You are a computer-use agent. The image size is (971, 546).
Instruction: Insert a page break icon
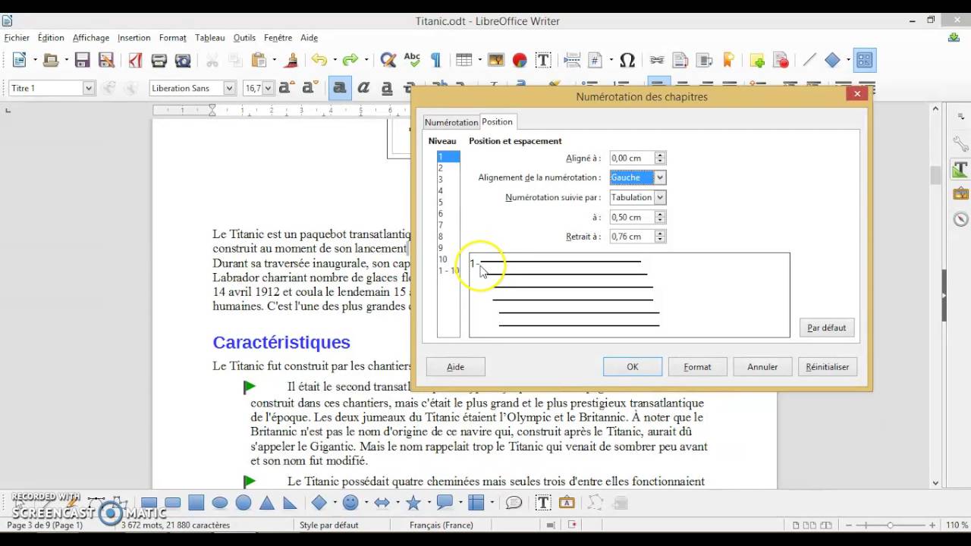(572, 61)
